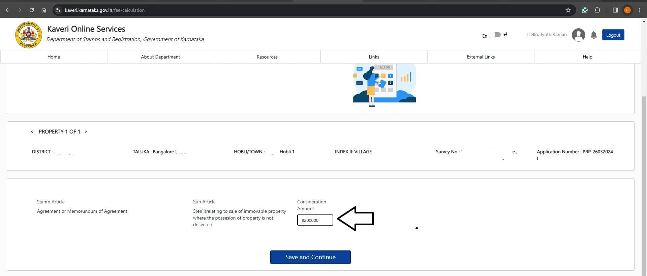Screen dimensions: 647x276
Task: Click the browser back arrow
Action: tap(7, 10)
